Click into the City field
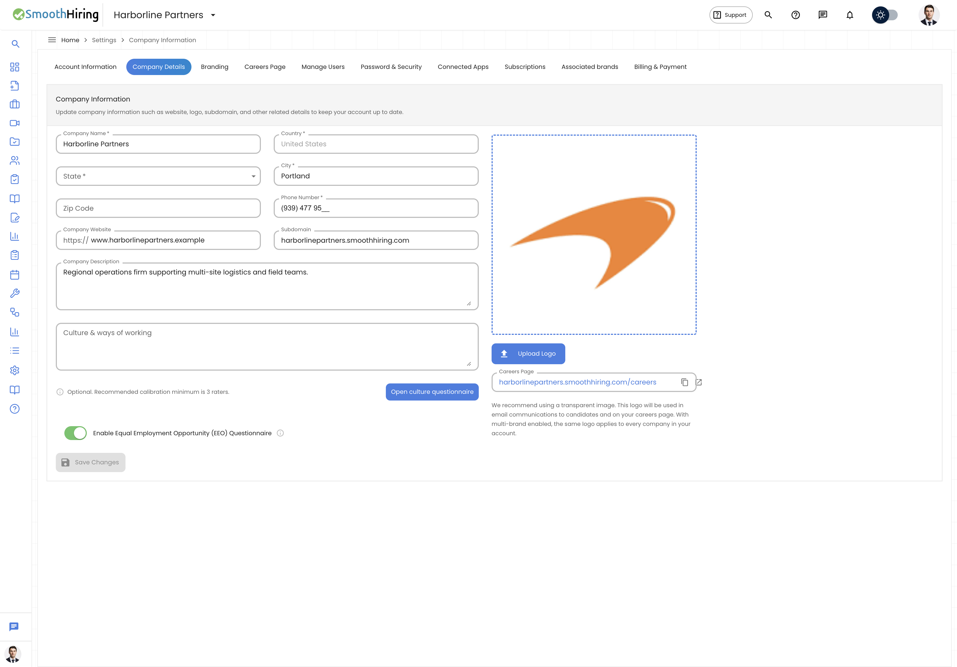957x667 pixels. [376, 176]
